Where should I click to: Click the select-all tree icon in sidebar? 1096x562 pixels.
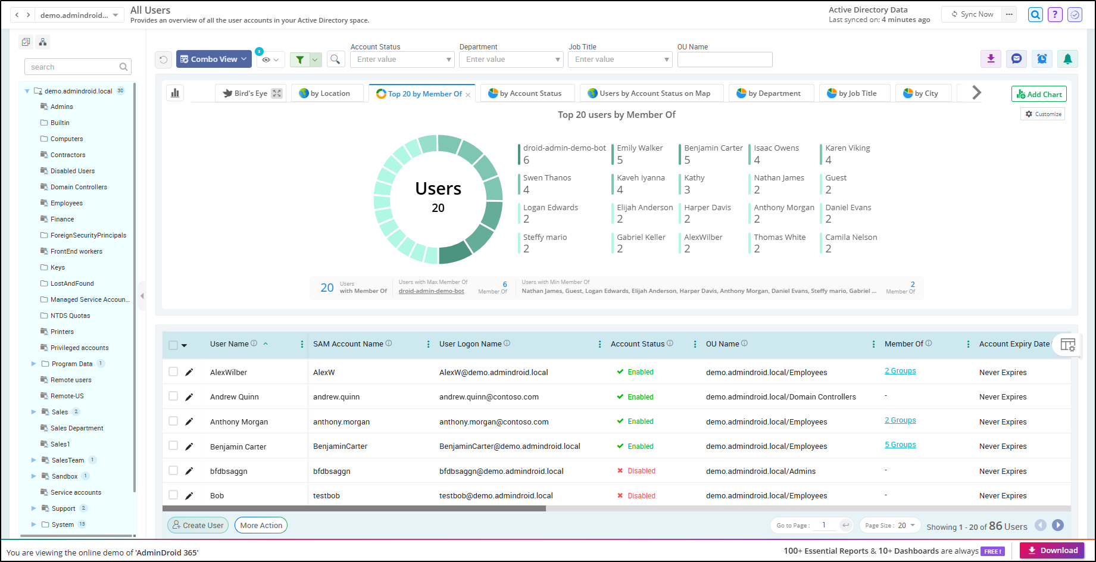[x=26, y=42]
